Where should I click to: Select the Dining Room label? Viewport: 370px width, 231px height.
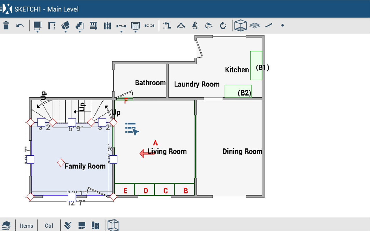242,152
